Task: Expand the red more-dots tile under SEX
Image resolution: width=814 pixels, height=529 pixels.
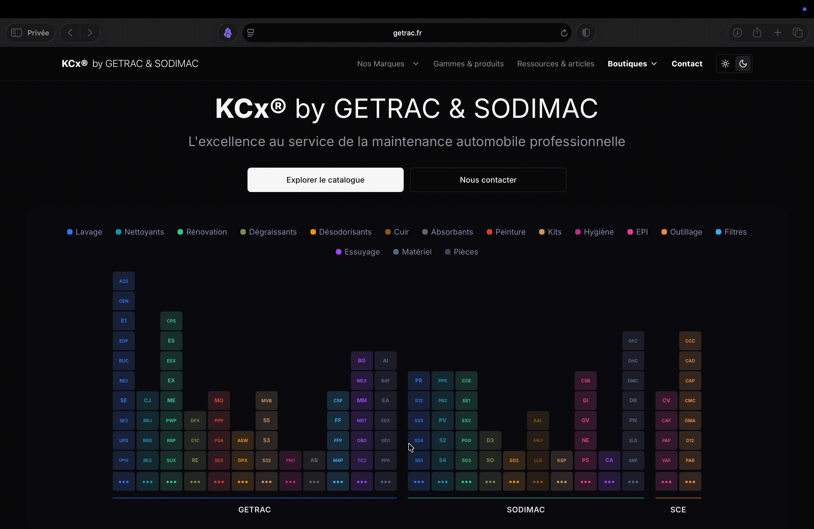Action: [219, 482]
